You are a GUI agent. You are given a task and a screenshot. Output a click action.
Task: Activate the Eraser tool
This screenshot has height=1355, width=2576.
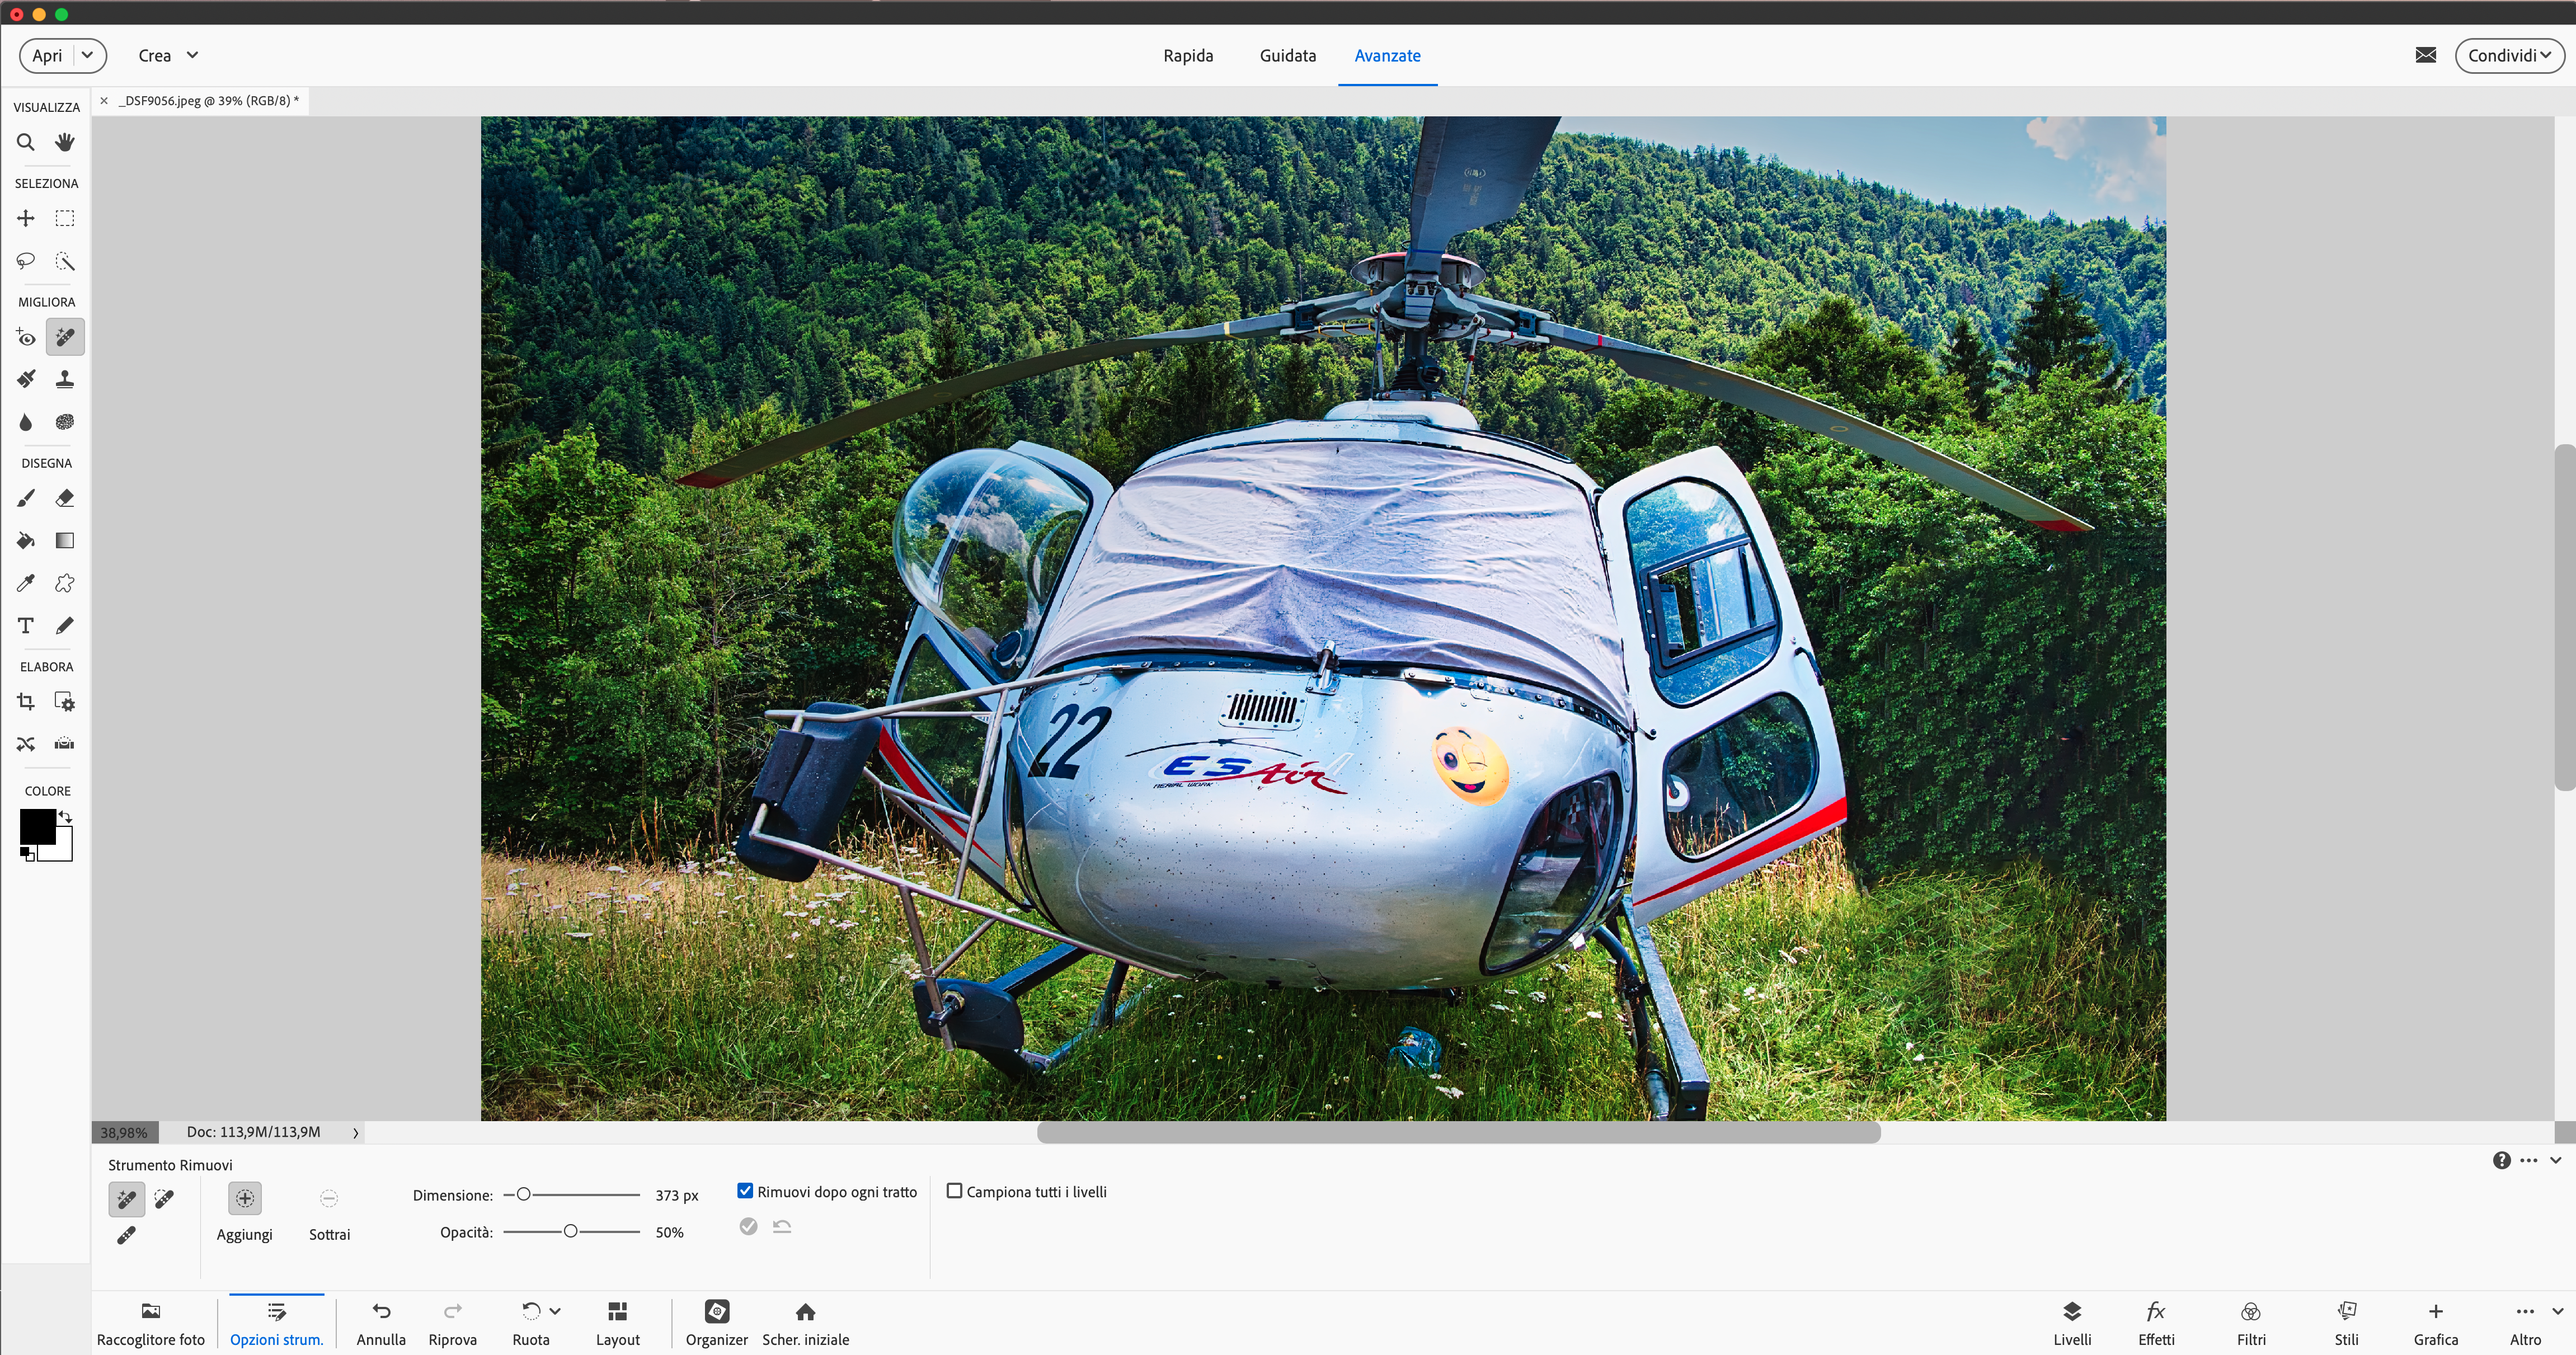[x=65, y=498]
